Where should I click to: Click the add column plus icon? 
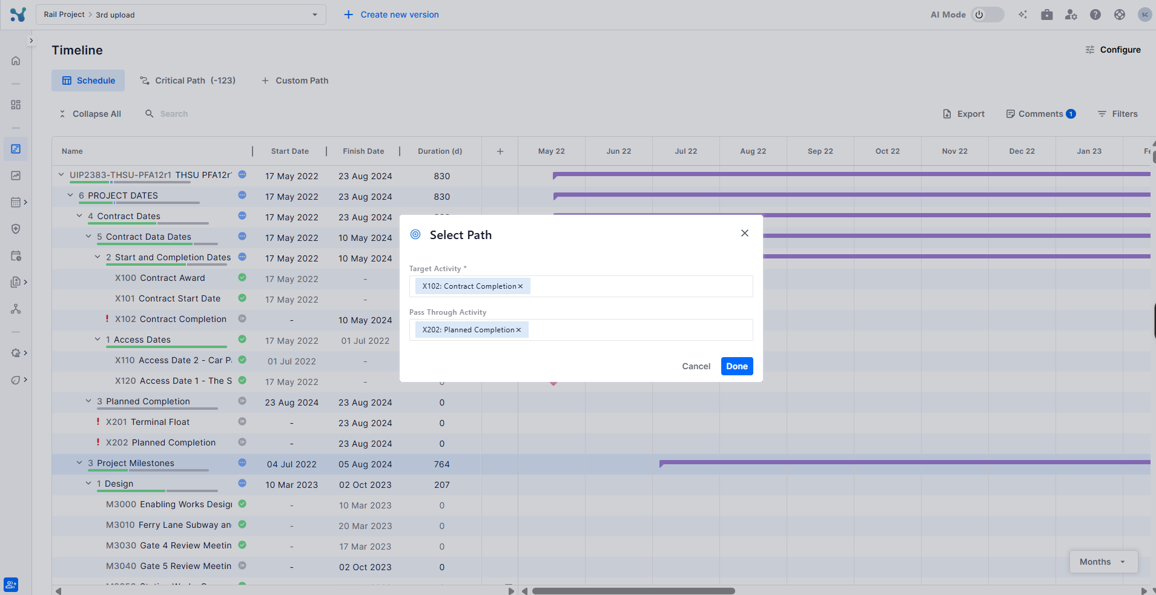point(500,151)
